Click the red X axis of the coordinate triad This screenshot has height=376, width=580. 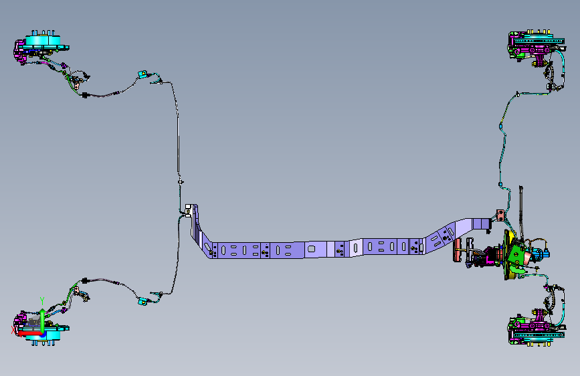[30, 334]
